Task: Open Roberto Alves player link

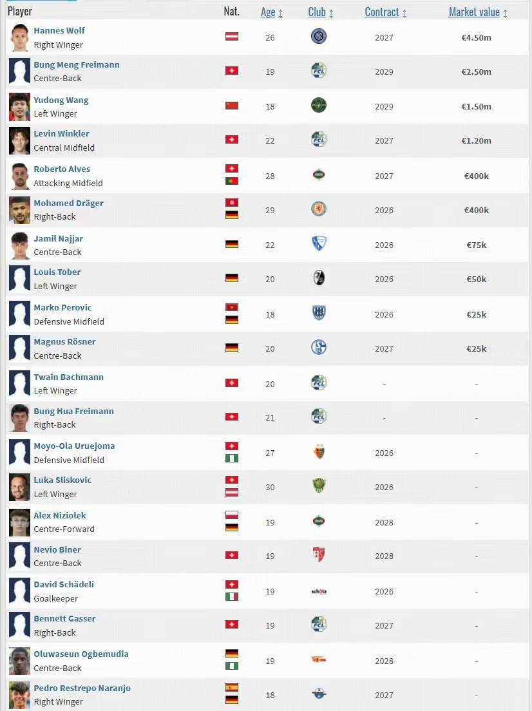Action: (62, 169)
